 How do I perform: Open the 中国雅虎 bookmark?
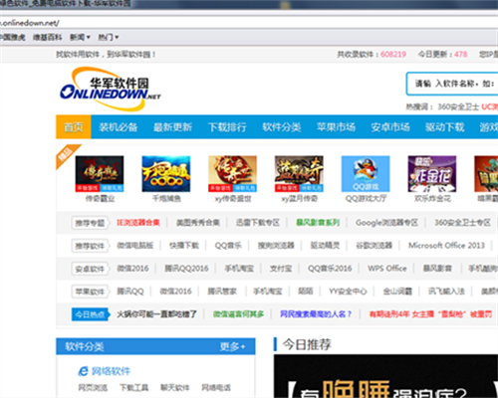coord(12,37)
